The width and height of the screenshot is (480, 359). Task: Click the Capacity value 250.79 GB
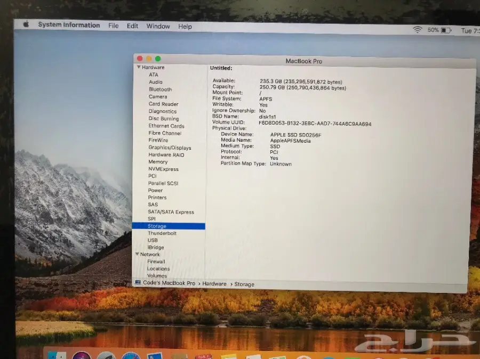[303, 88]
